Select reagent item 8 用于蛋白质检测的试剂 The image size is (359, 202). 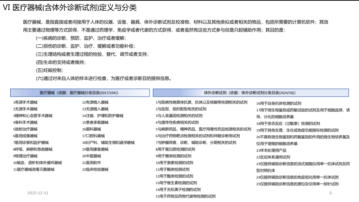175,149
